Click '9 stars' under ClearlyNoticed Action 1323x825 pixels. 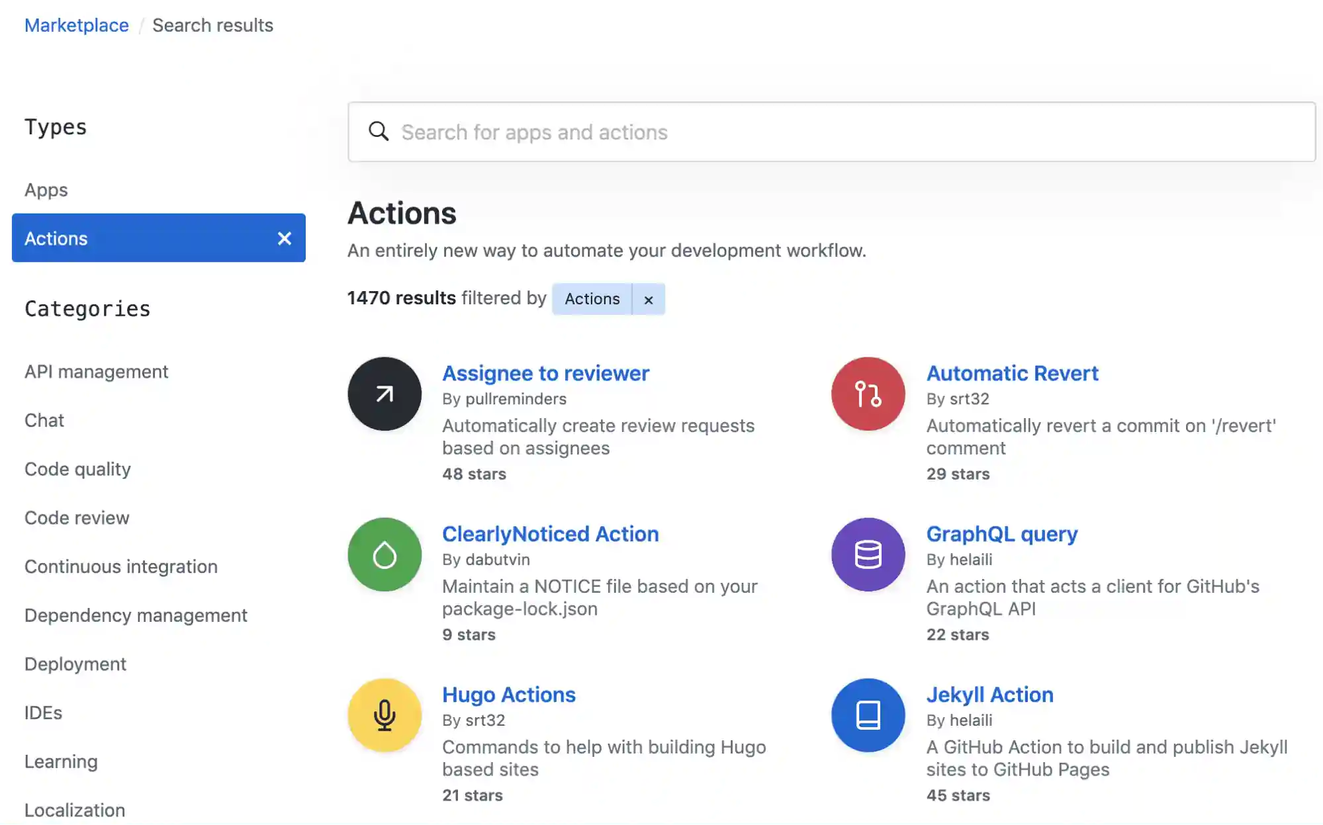click(469, 635)
